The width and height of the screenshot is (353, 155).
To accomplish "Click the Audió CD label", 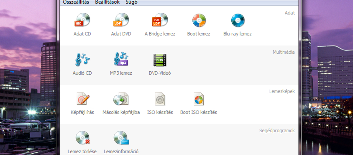I will coord(82,73).
